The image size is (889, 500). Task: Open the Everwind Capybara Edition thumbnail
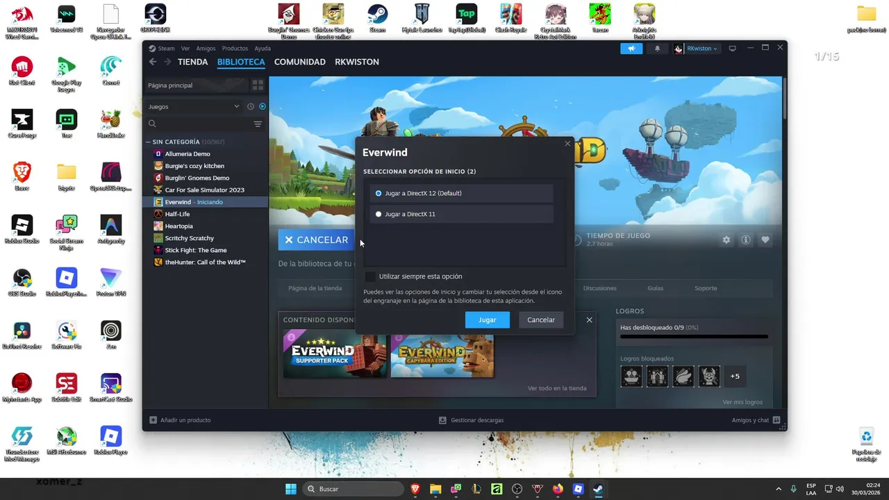tap(442, 355)
